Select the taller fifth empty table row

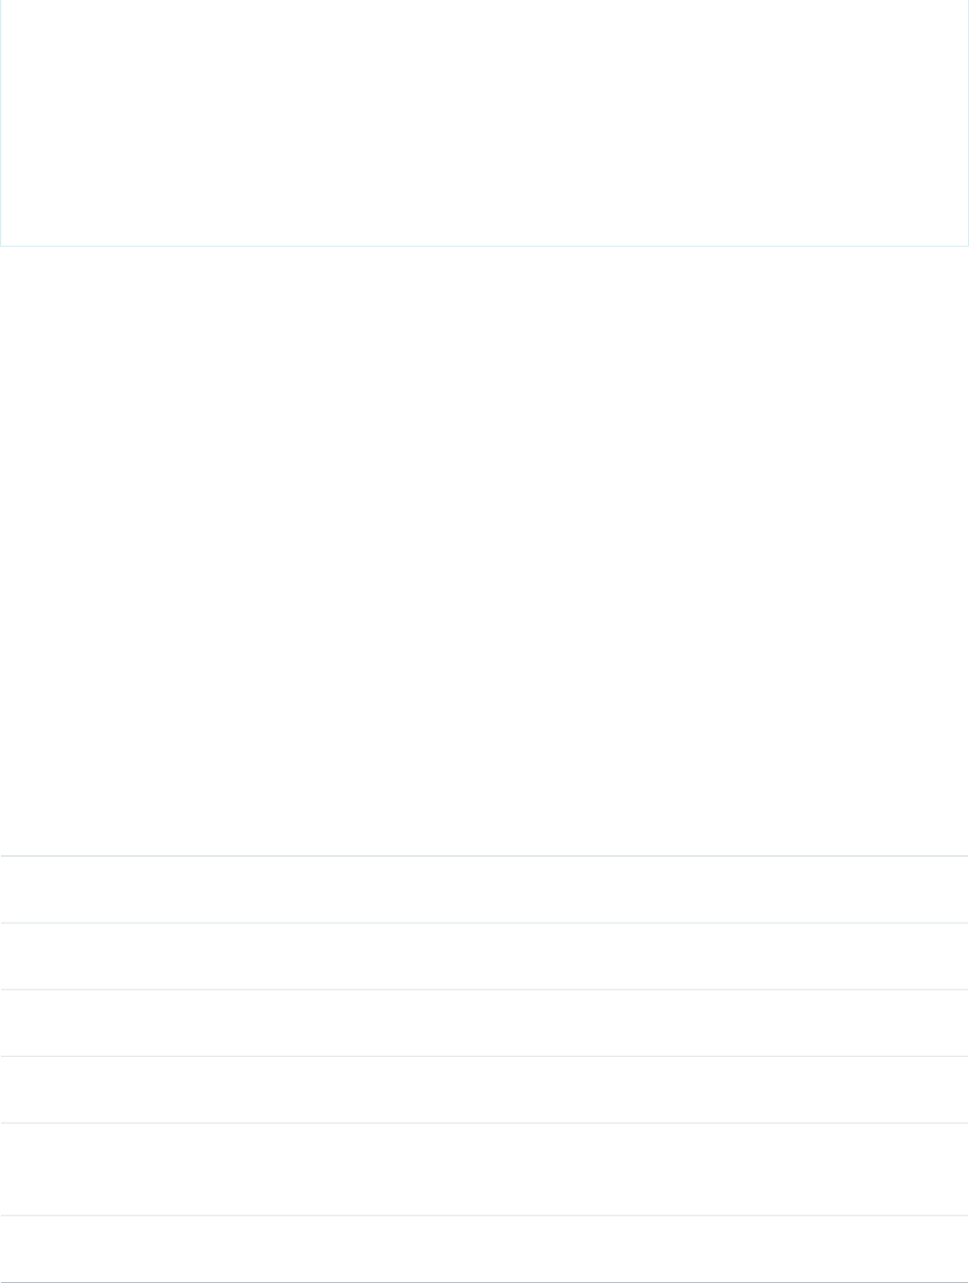[484, 1170]
